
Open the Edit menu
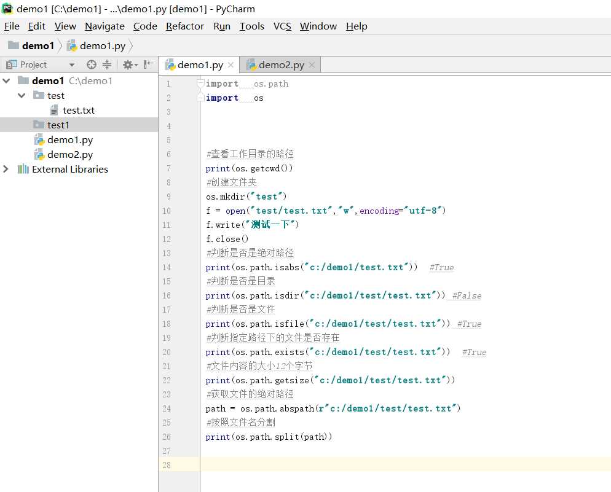click(37, 26)
